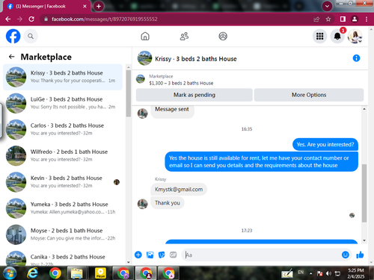Open Chrome three-dot menu
Screen dimensions: 374x280
367,19
